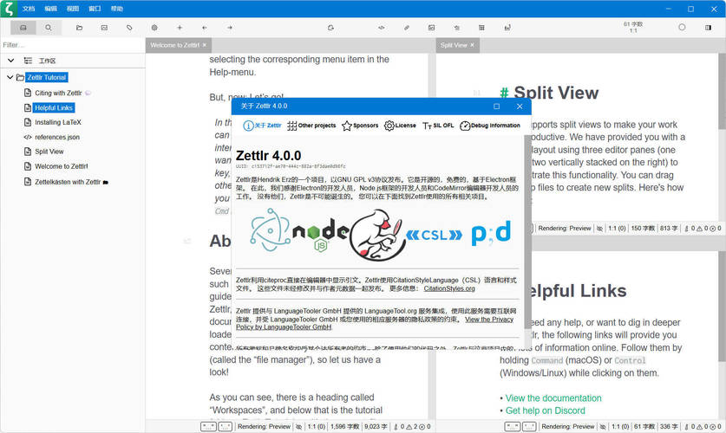The width and height of the screenshot is (726, 433).
Task: Click the insert table grid icon
Action: [x=481, y=28]
